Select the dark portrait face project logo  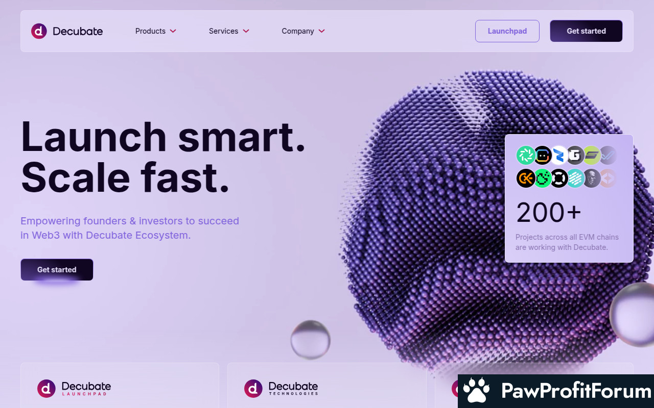pyautogui.click(x=592, y=178)
